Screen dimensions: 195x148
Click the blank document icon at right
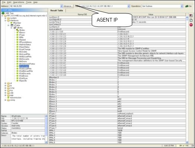pos(191,20)
